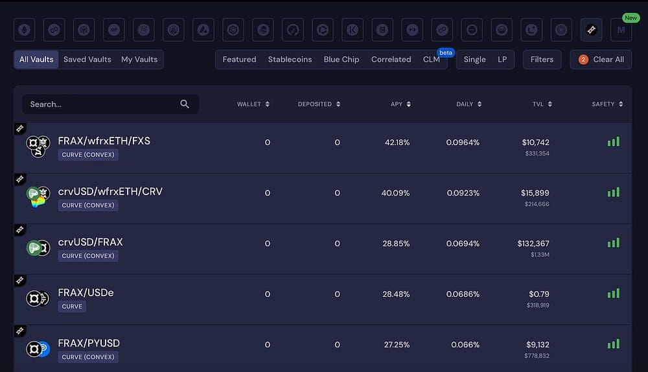
Task: Click the crvUSD/wfrxETH/CRV token pair icon
Action: point(38,197)
